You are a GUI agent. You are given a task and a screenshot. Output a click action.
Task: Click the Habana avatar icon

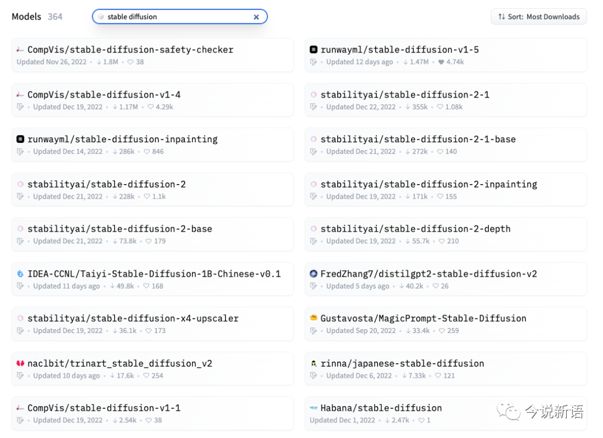pyautogui.click(x=314, y=408)
